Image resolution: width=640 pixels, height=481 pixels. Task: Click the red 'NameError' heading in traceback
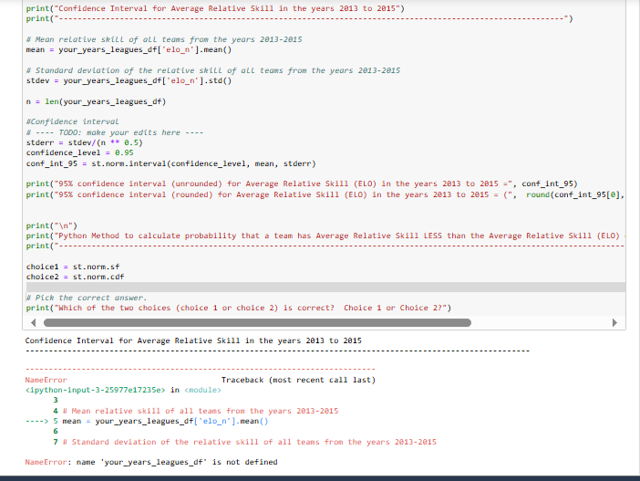tap(46, 380)
